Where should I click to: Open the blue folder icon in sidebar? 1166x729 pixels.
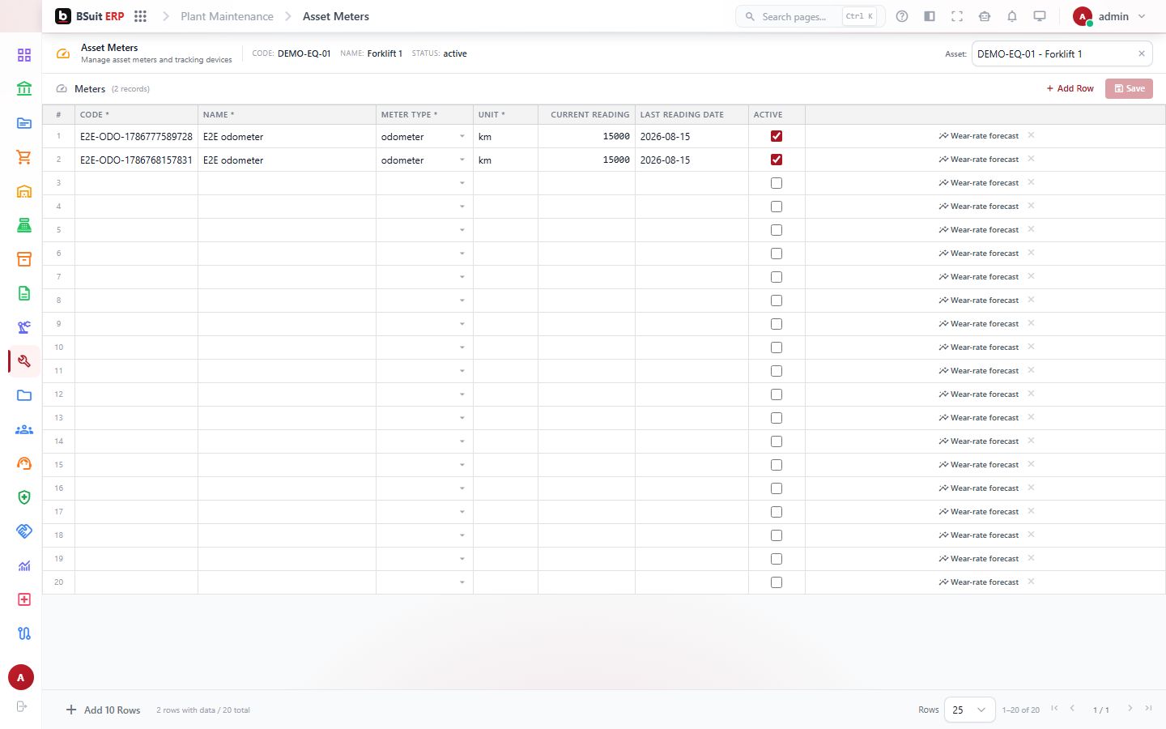pyautogui.click(x=24, y=395)
